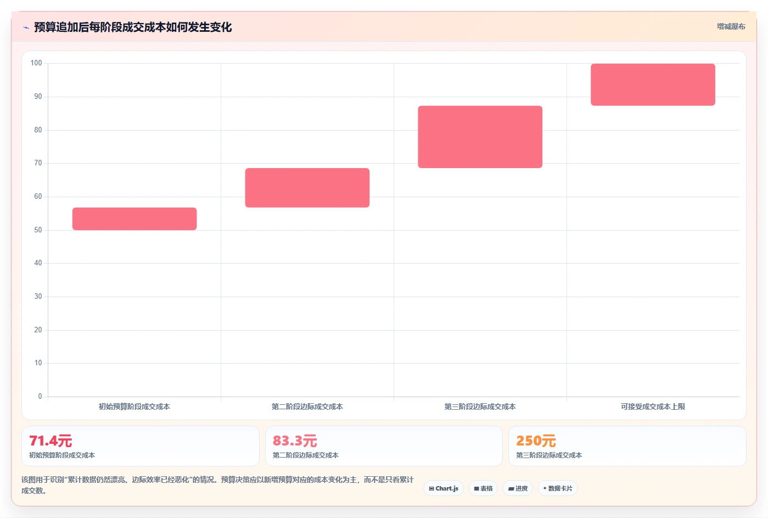Click the y-axis value 50
This screenshot has width=768, height=518.
38,230
